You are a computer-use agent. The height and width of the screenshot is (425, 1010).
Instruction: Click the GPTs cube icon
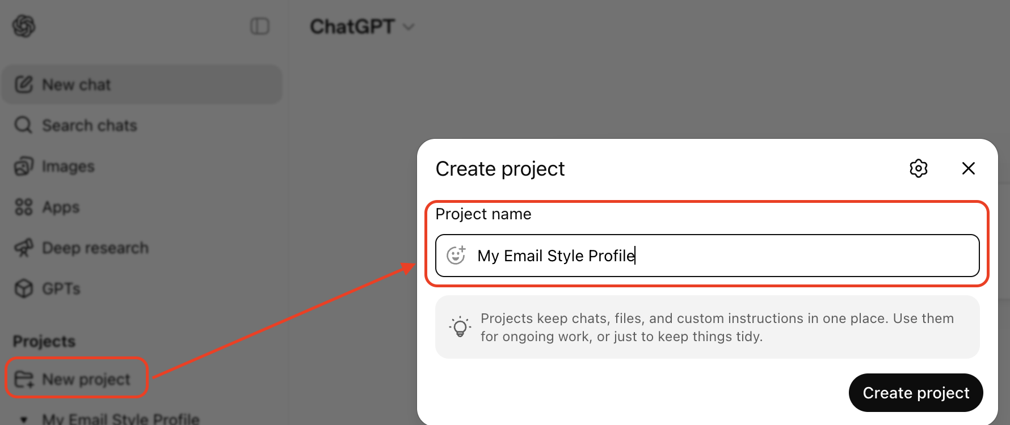(x=24, y=288)
